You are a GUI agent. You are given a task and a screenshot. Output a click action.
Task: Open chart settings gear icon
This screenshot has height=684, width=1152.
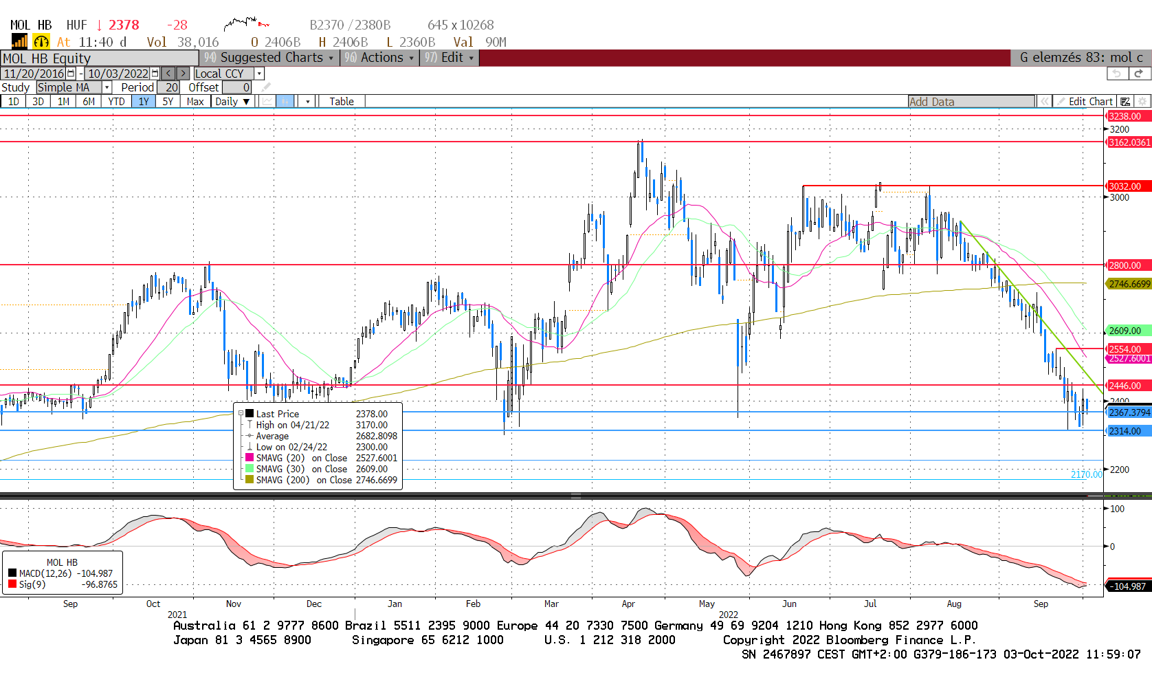coord(1142,101)
